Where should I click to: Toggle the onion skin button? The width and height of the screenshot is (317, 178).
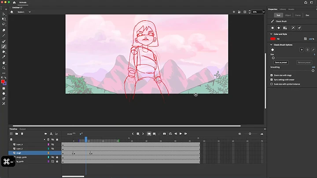coord(149,133)
